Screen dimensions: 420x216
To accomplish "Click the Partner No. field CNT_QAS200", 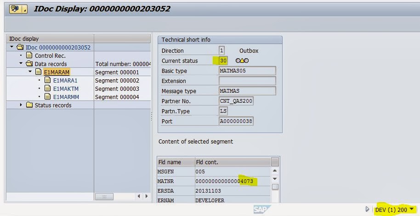I will tap(236, 101).
